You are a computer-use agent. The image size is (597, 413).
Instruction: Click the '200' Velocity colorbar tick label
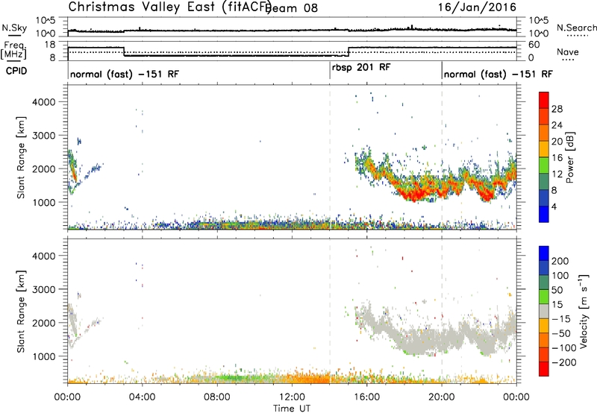pos(560,261)
